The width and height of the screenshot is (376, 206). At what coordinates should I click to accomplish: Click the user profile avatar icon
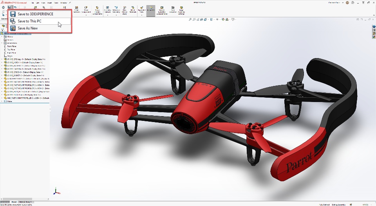[347, 3]
